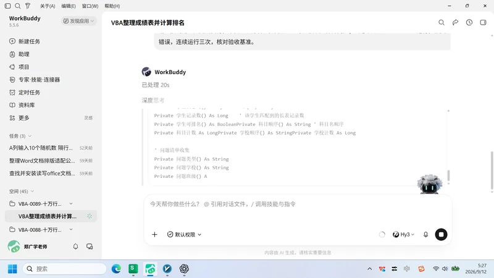Open the 默认权限 dropdown
494x278 pixels.
click(184, 235)
